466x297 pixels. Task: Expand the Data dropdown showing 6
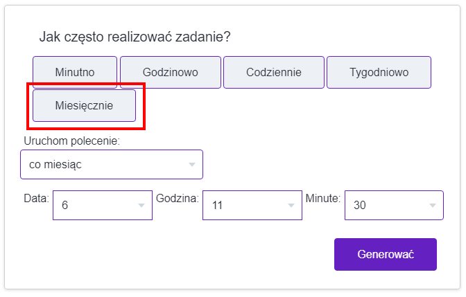[x=102, y=206]
